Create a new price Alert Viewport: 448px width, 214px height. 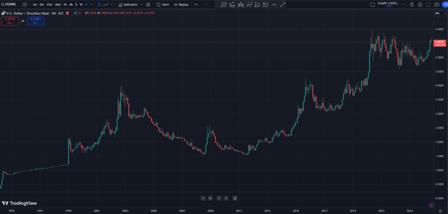[x=162, y=4]
